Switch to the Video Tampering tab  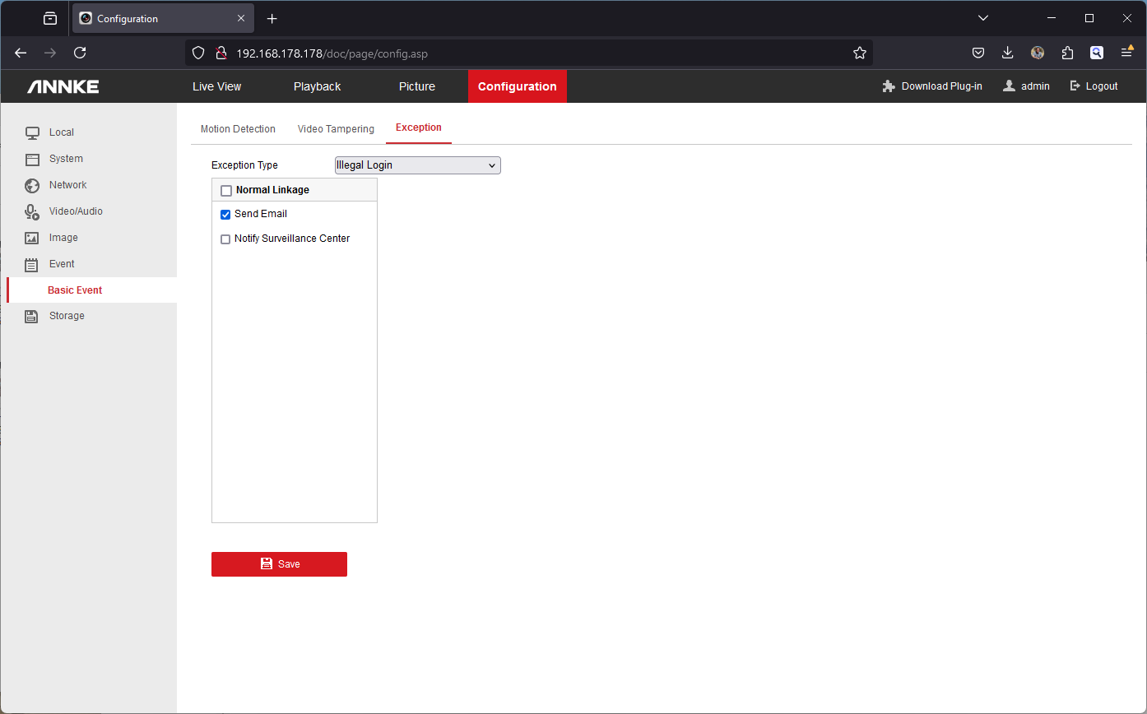tap(336, 129)
